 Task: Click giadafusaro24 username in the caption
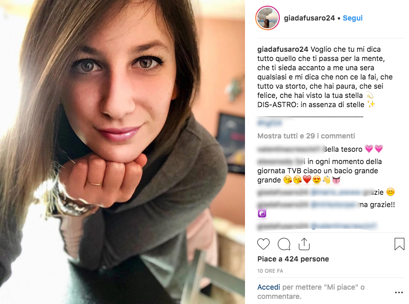pyautogui.click(x=283, y=49)
